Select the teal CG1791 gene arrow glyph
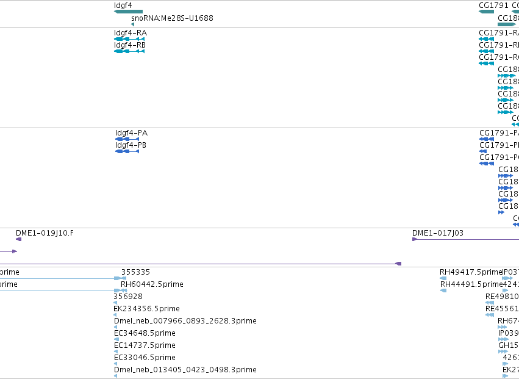The width and height of the screenshot is (519, 379). pos(486,12)
